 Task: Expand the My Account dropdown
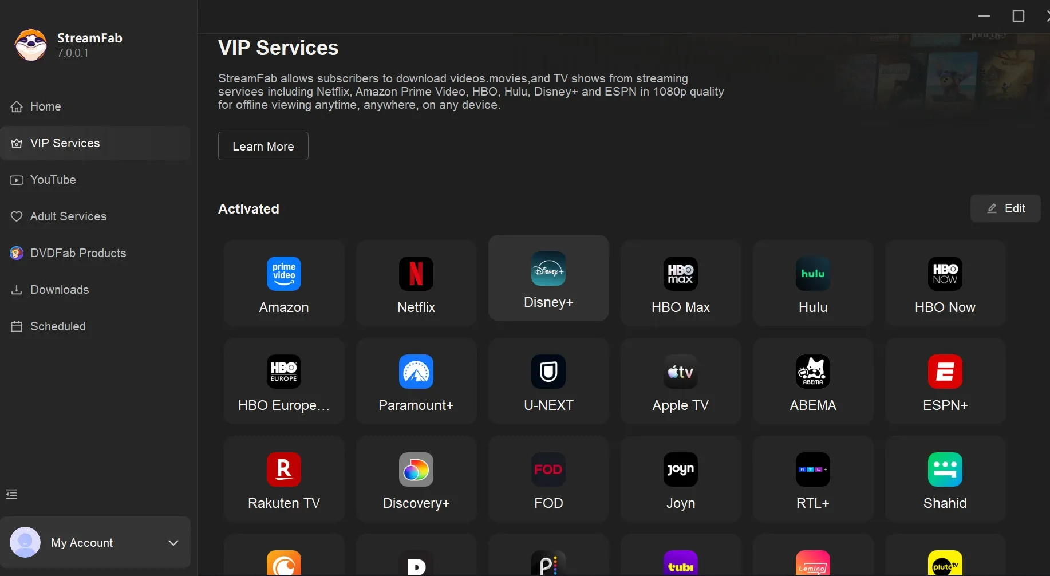point(173,543)
